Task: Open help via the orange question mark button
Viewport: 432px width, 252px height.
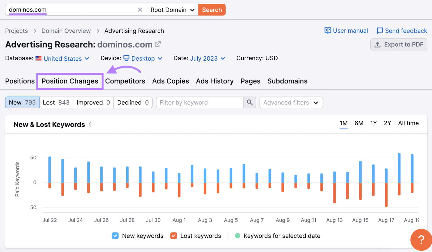Action: pyautogui.click(x=421, y=239)
